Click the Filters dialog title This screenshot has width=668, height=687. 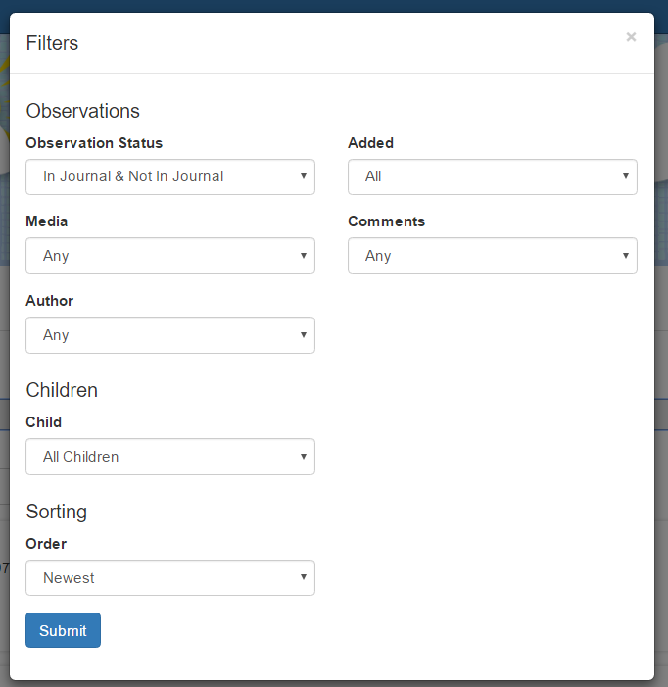(x=52, y=43)
